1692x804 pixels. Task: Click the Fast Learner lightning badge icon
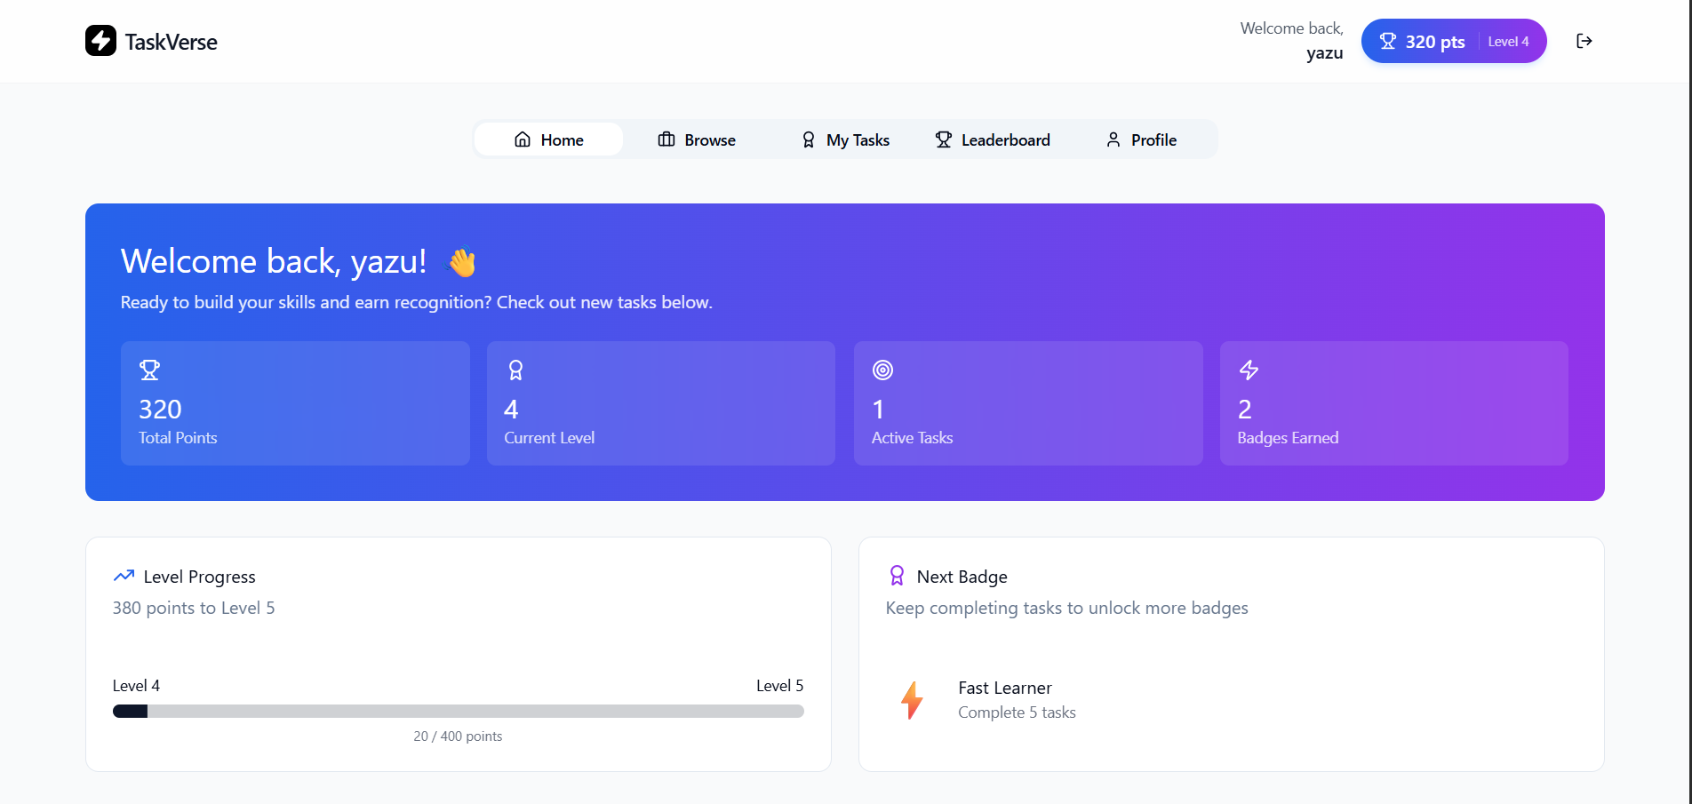(912, 700)
